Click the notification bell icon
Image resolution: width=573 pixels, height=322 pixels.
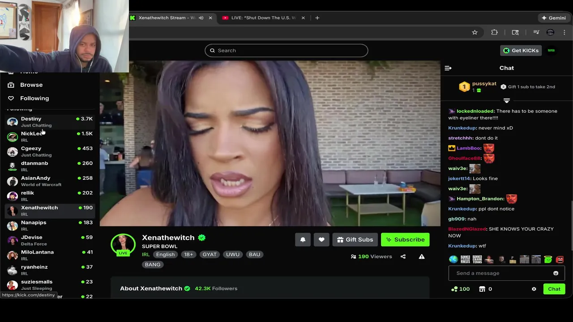coord(303,240)
